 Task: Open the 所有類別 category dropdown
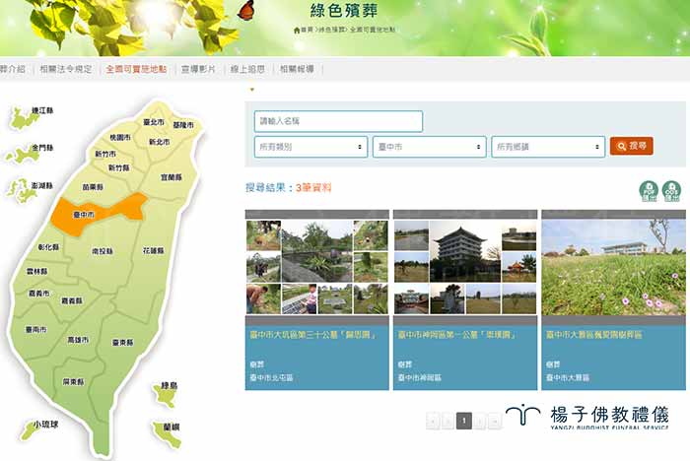click(x=310, y=147)
